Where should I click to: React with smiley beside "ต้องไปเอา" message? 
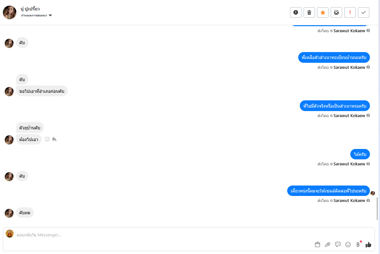click(x=47, y=139)
